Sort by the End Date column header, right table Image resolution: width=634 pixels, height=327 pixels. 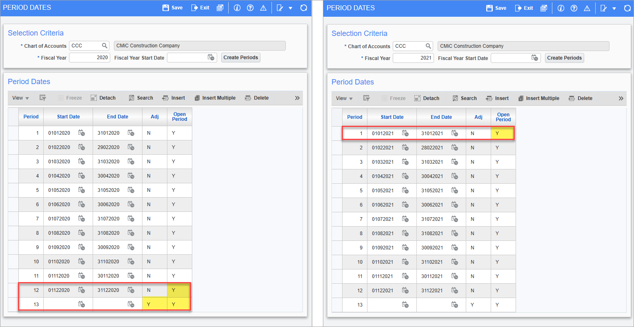(x=441, y=117)
